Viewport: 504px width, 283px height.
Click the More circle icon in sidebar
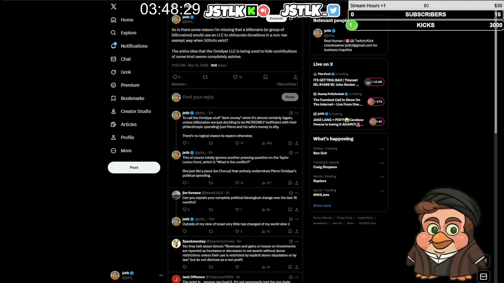tap(113, 151)
